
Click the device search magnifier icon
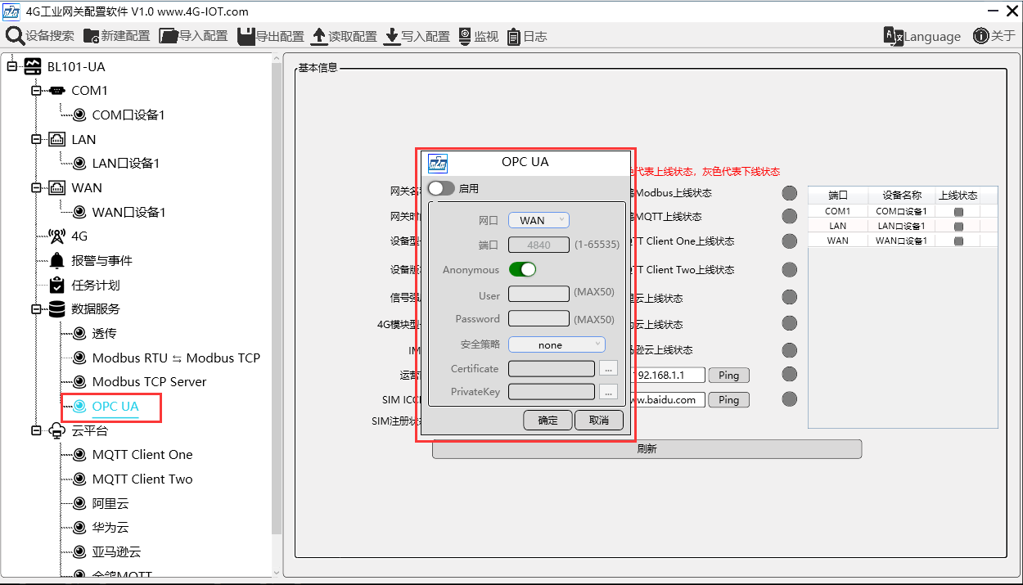(15, 36)
